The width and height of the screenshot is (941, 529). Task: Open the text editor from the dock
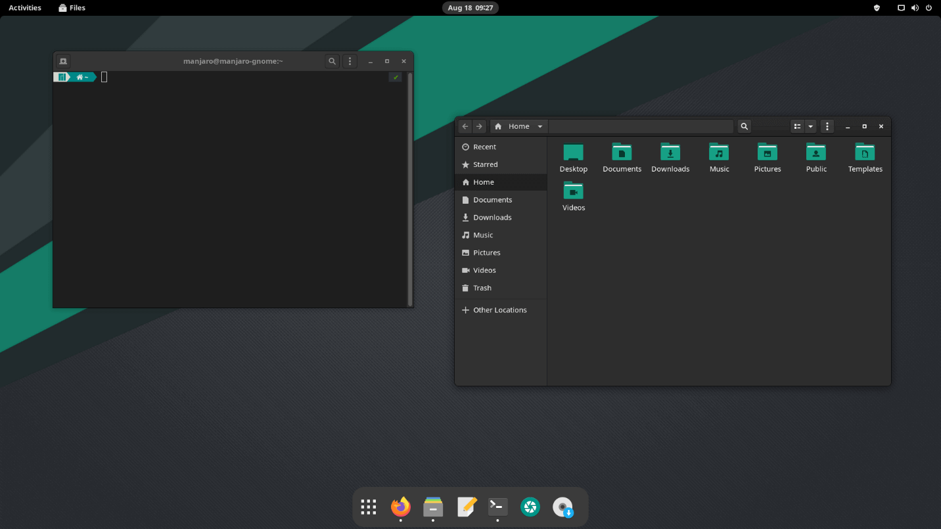coord(466,507)
